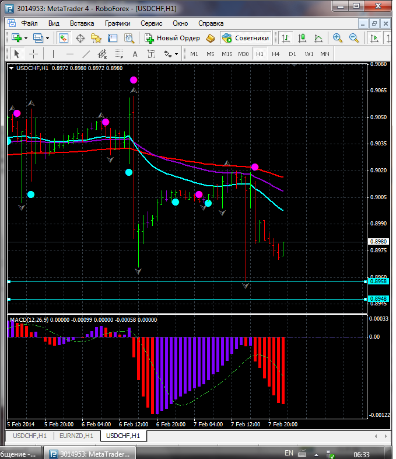Viewport: 396px width, 459px height.
Task: Switch to the EURNZD,H1 chart tab
Action: click(76, 436)
